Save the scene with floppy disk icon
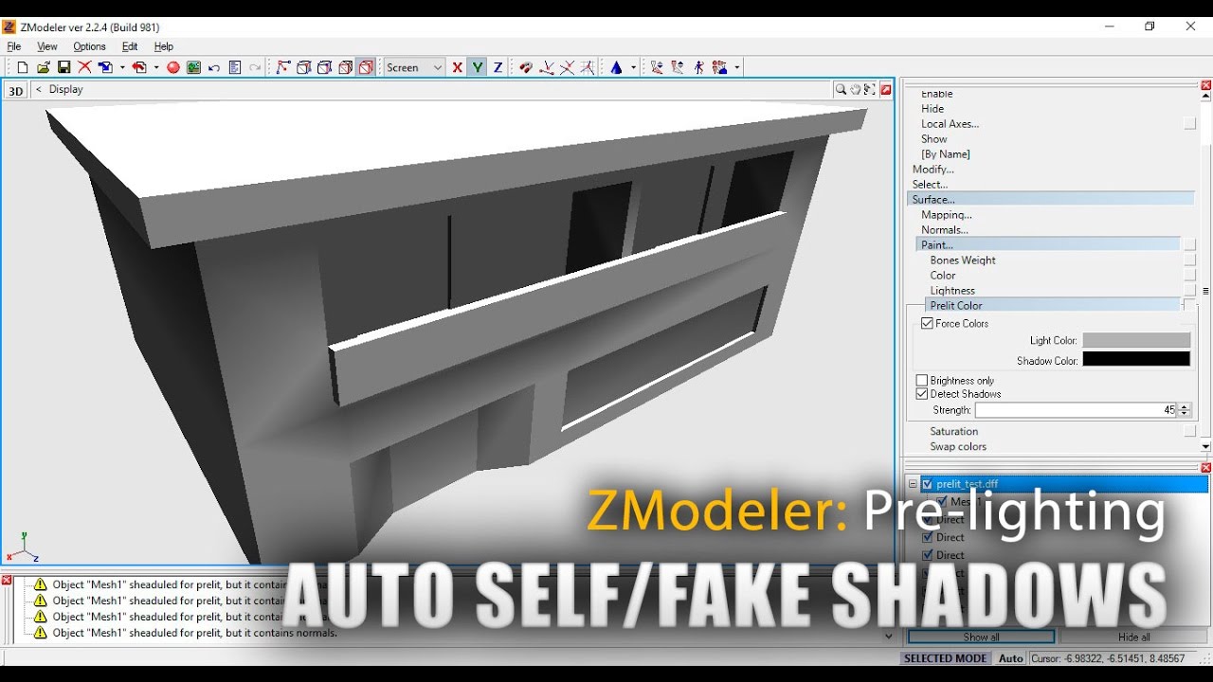 point(63,67)
